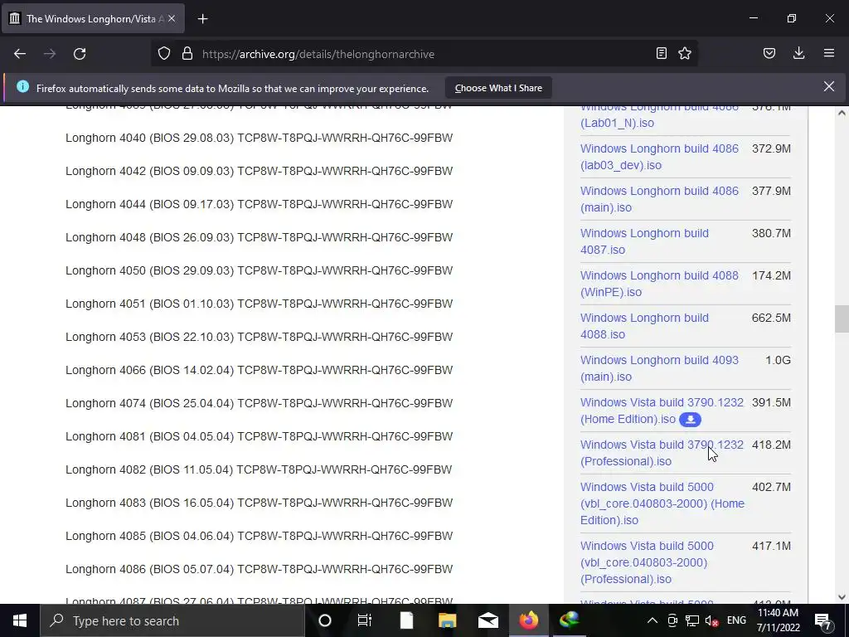
Task: Select the Longhorn 4085 product key line
Action: click(x=259, y=536)
